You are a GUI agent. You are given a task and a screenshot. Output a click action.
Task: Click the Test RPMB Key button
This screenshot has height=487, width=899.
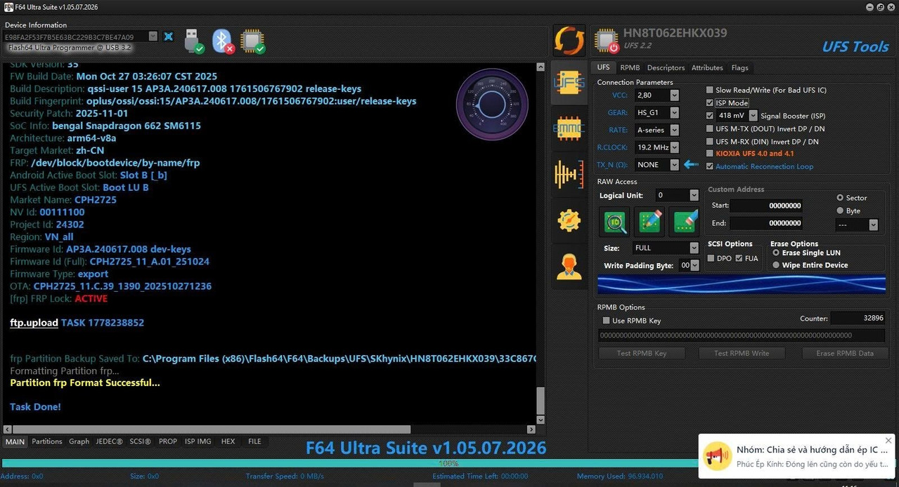pyautogui.click(x=642, y=353)
